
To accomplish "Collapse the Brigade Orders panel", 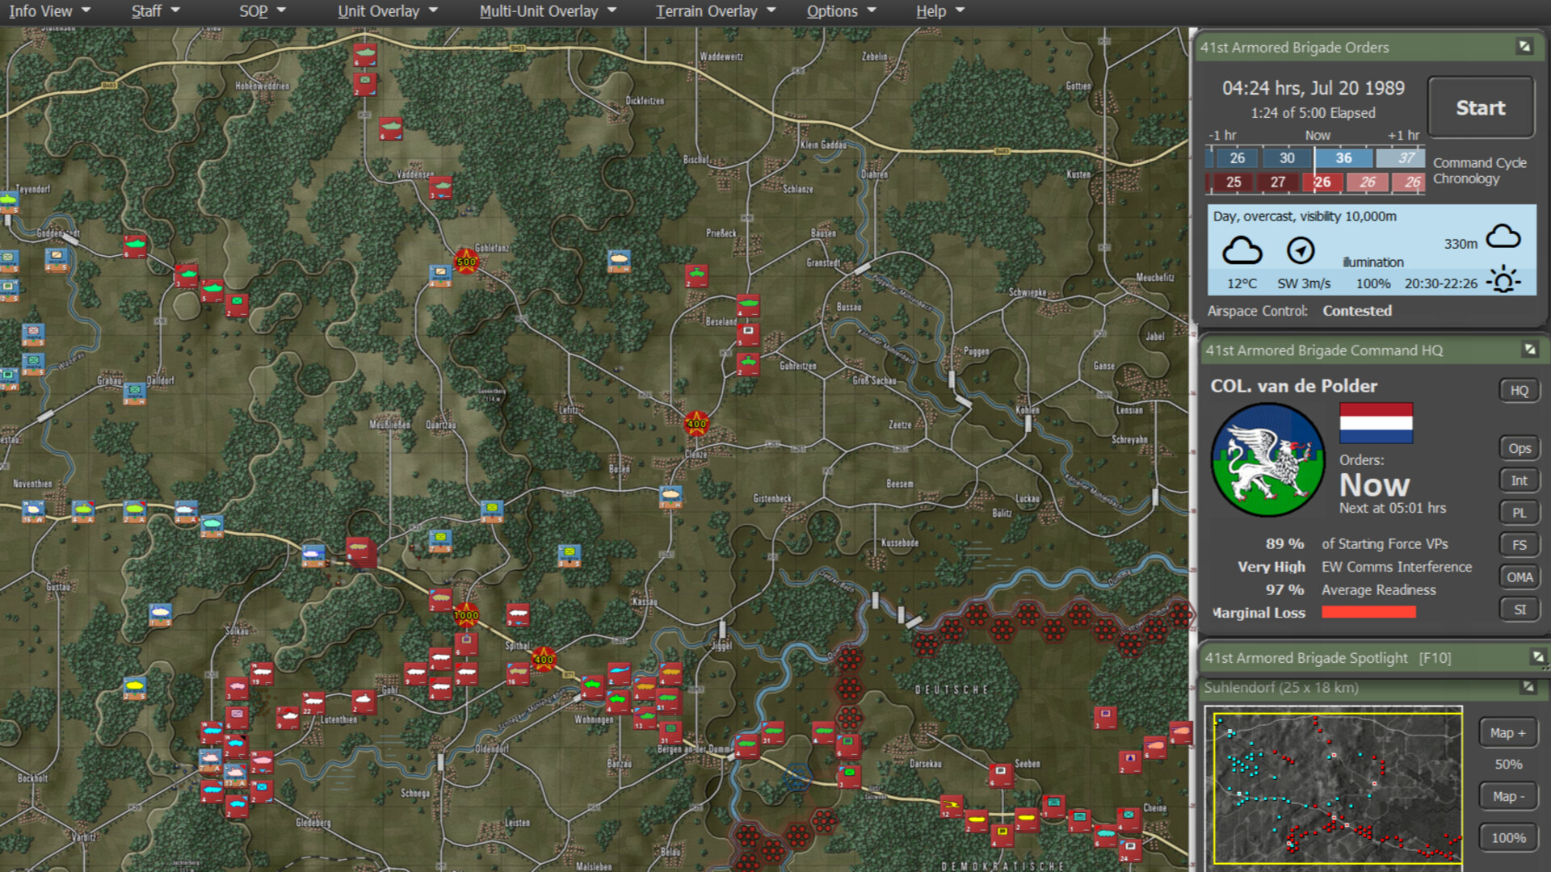I will pyautogui.click(x=1524, y=47).
